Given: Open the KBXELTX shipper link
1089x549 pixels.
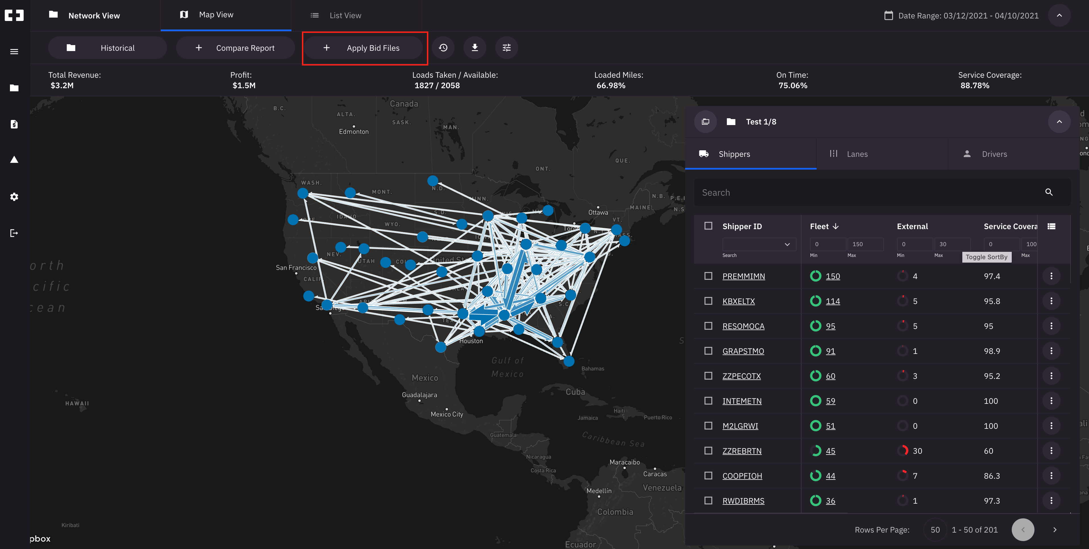Looking at the screenshot, I should [738, 301].
